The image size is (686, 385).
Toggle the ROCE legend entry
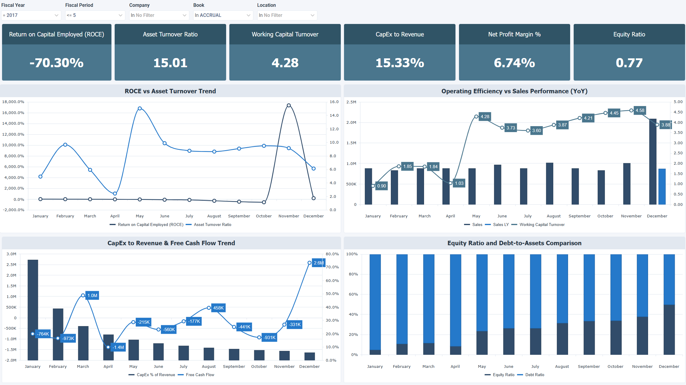[147, 224]
